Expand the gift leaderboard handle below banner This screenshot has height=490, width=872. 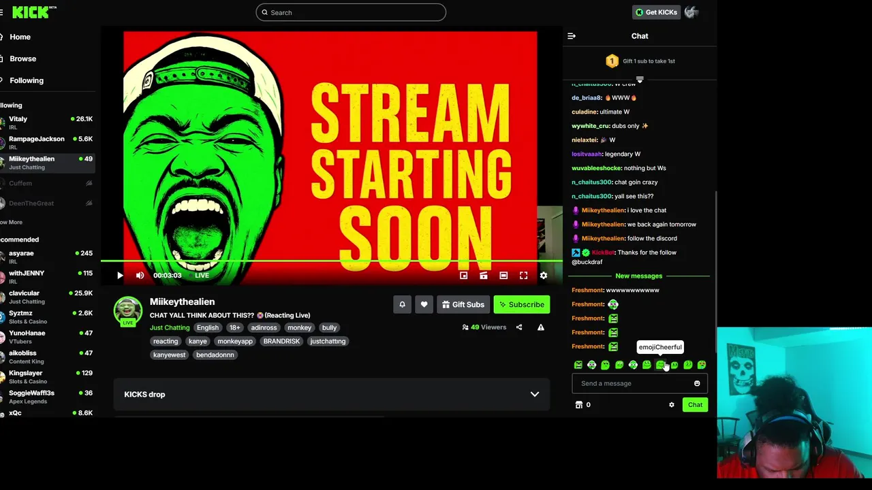point(640,80)
